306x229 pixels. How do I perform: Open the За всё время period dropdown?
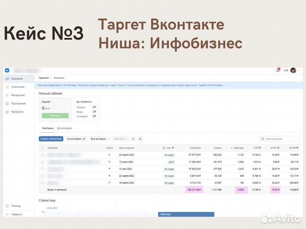76,139
